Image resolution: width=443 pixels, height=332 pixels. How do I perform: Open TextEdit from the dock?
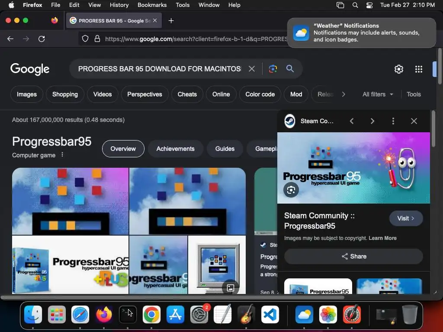click(223, 314)
